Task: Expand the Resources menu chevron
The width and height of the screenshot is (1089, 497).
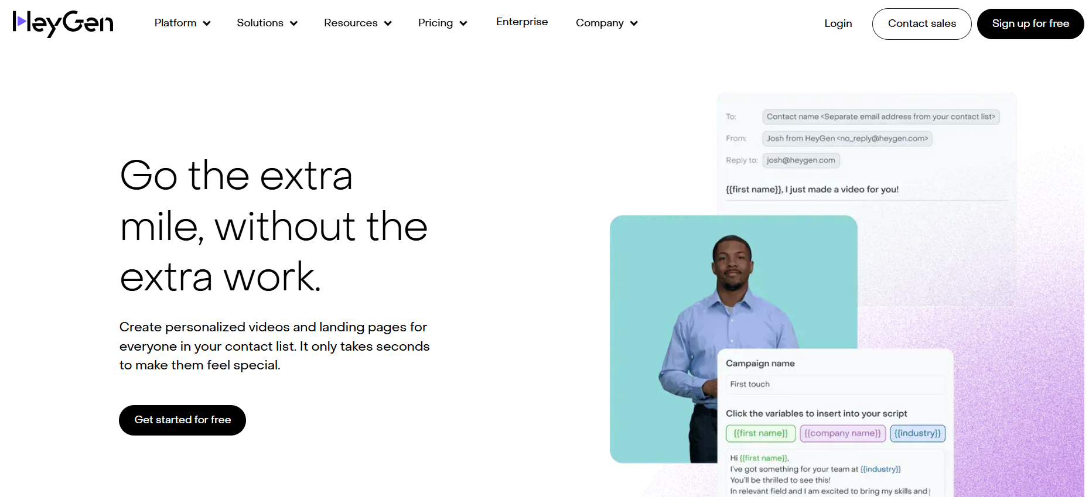Action: (388, 23)
